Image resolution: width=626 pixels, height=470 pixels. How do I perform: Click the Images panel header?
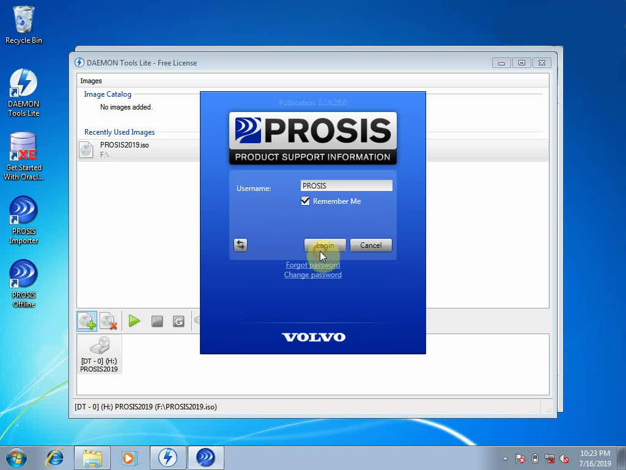click(x=91, y=81)
